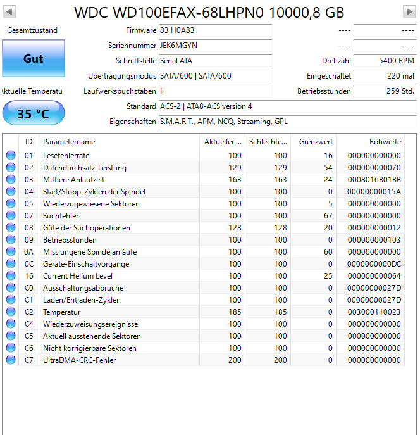This screenshot has width=420, height=435.
Task: Select the Mittlere Anlaufzeit parameter name
Action: [x=74, y=180]
